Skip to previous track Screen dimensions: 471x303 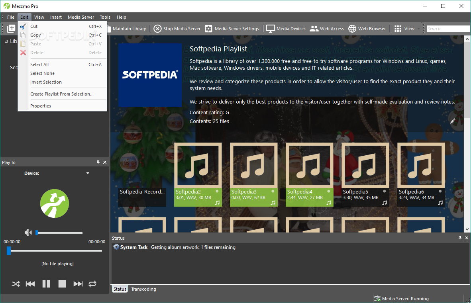tap(30, 284)
